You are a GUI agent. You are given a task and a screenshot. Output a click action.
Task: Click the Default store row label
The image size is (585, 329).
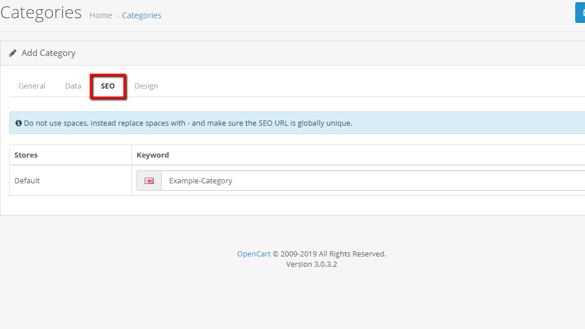[x=27, y=180]
